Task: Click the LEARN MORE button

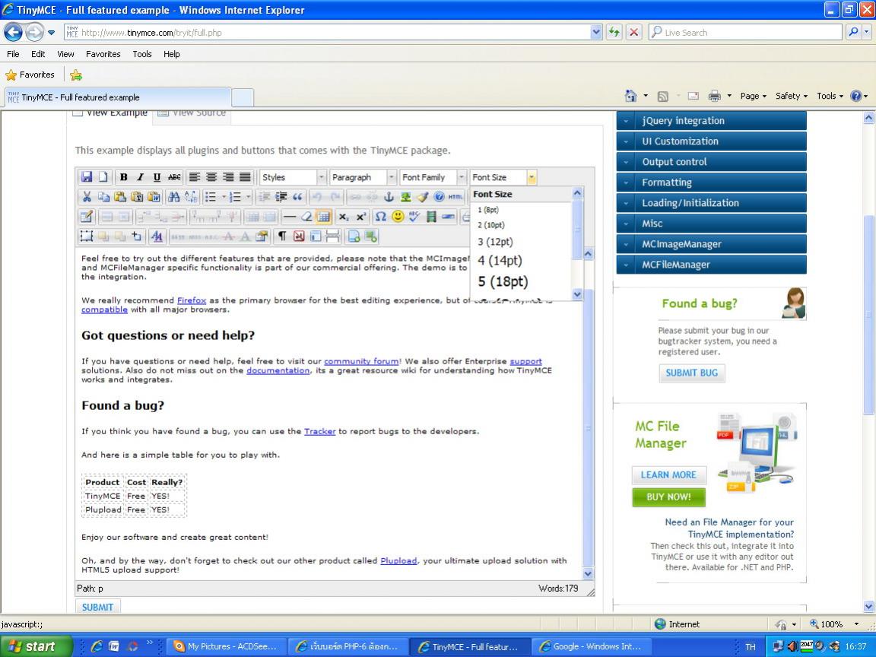Action: pyautogui.click(x=668, y=474)
